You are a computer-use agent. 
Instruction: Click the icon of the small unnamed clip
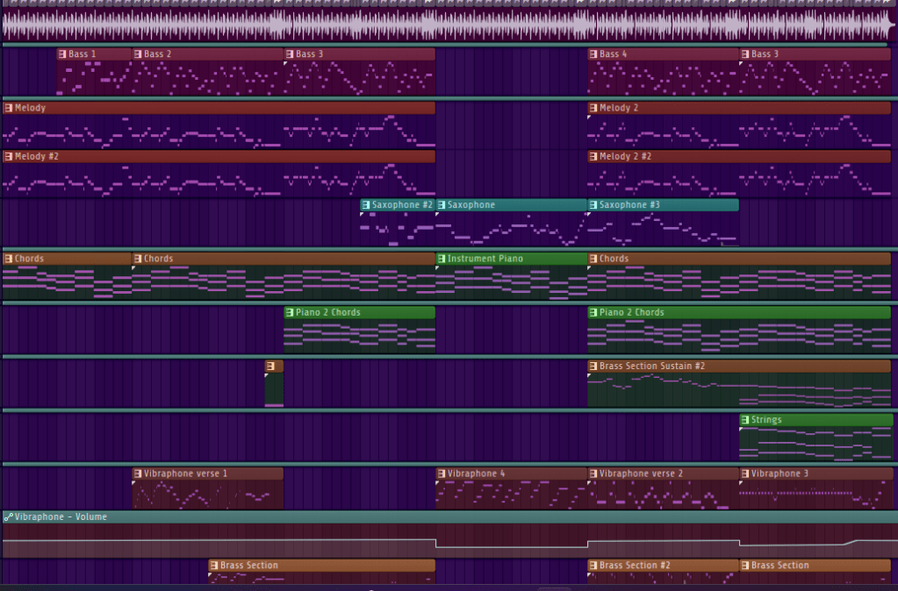[270, 367]
